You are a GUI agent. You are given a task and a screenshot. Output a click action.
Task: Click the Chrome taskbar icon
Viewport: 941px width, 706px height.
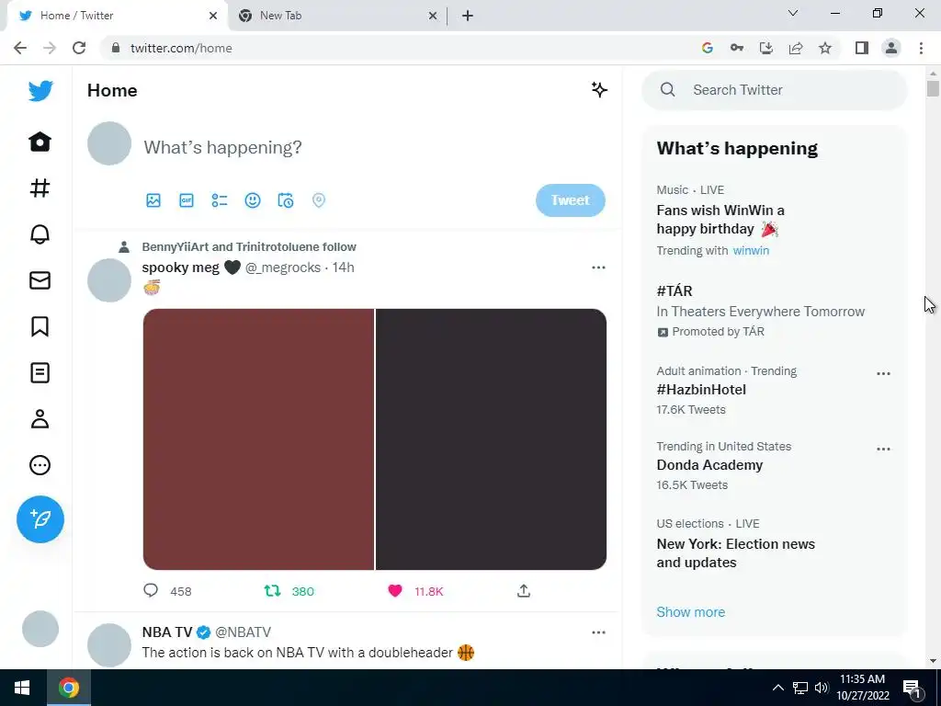[x=68, y=688]
